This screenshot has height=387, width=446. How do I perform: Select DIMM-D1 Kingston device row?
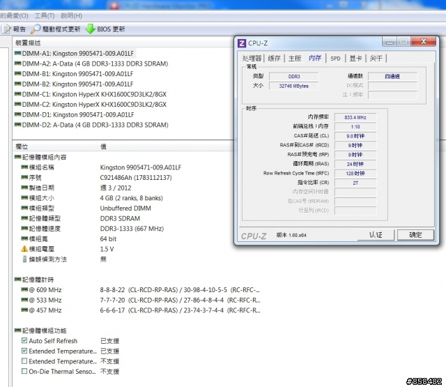[x=75, y=115]
